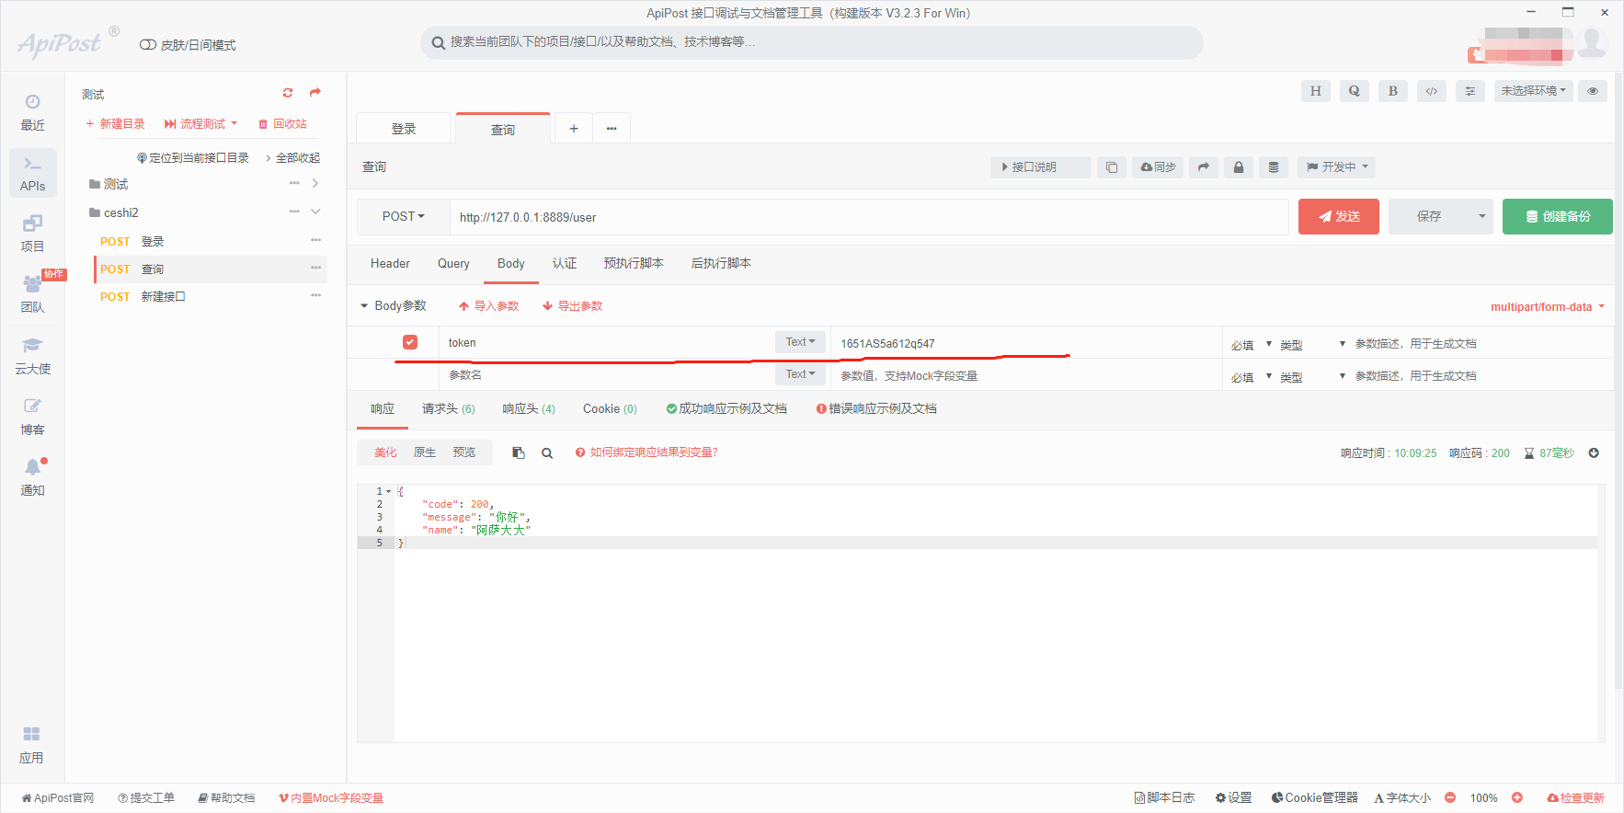Click the increase font size plus icon

click(x=1517, y=797)
